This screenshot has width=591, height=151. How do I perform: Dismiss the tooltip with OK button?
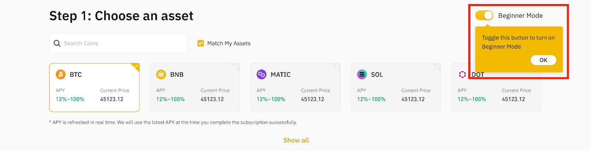[543, 60]
